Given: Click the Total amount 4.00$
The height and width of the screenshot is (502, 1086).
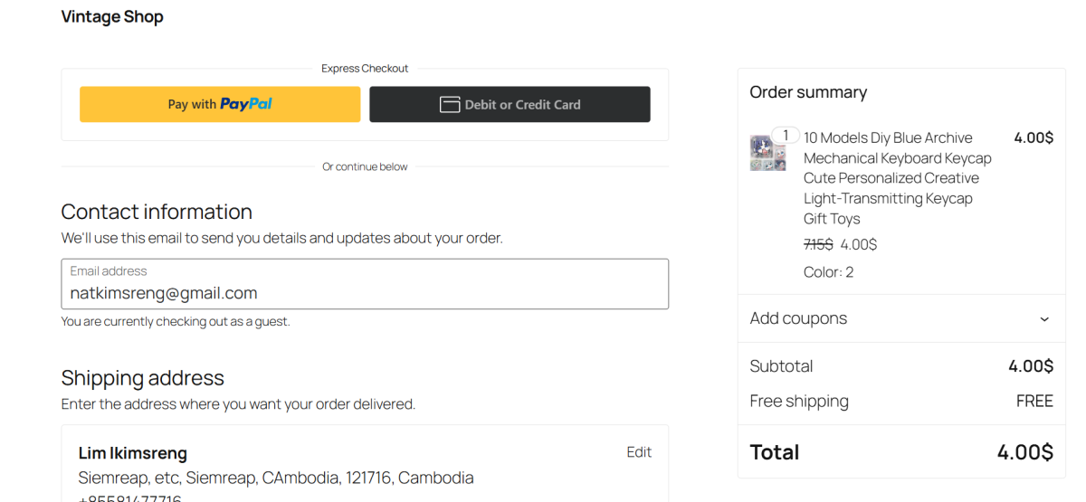Looking at the screenshot, I should [1024, 452].
